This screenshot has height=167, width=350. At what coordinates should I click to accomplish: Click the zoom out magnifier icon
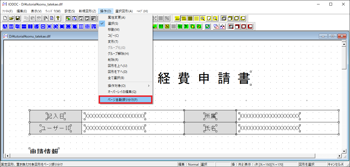pos(215,18)
